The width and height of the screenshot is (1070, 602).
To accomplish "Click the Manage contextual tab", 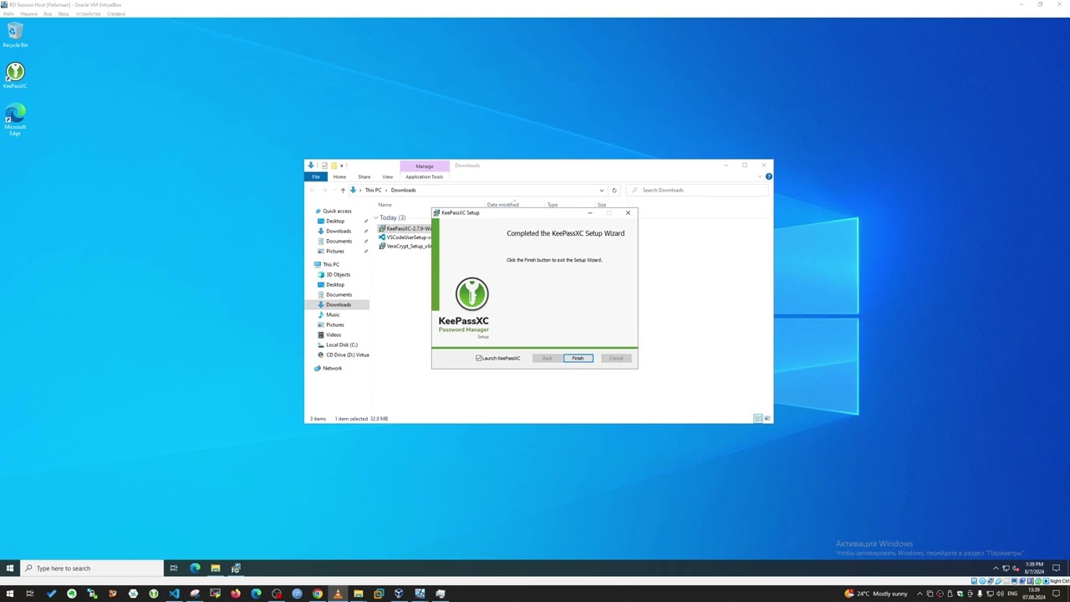I will coord(425,166).
